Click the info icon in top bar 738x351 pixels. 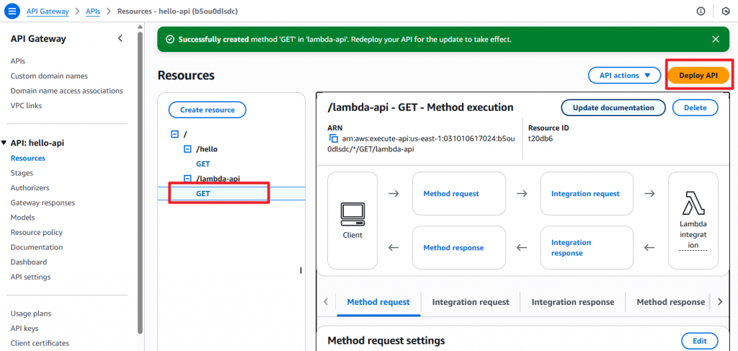click(701, 12)
